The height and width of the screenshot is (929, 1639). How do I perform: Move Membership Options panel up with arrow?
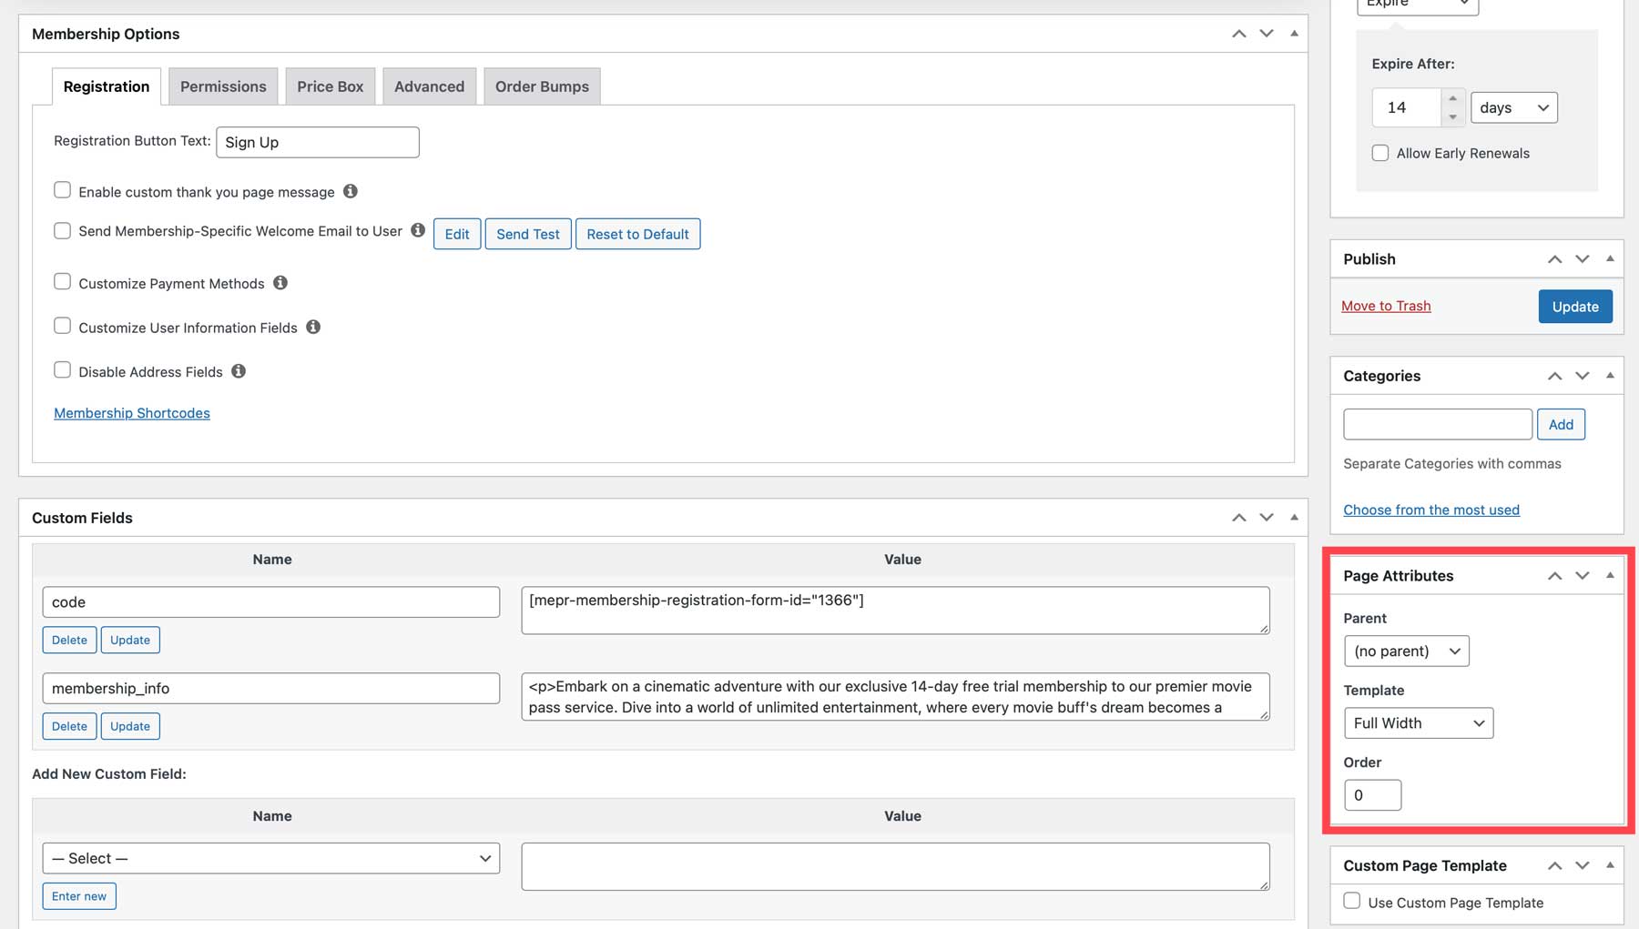tap(1238, 34)
